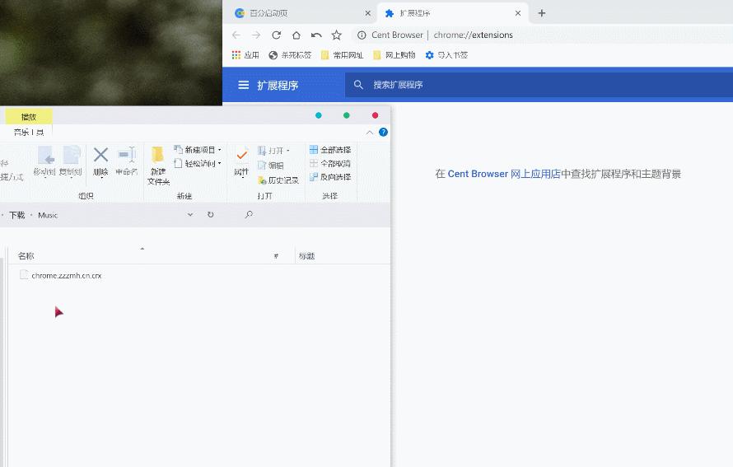This screenshot has height=467, width=733.
Task: Create a folder with 新建文件夹
Action: click(x=158, y=166)
